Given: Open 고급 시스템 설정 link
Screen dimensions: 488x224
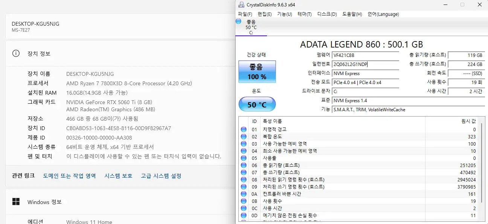Looking at the screenshot, I should [161, 176].
